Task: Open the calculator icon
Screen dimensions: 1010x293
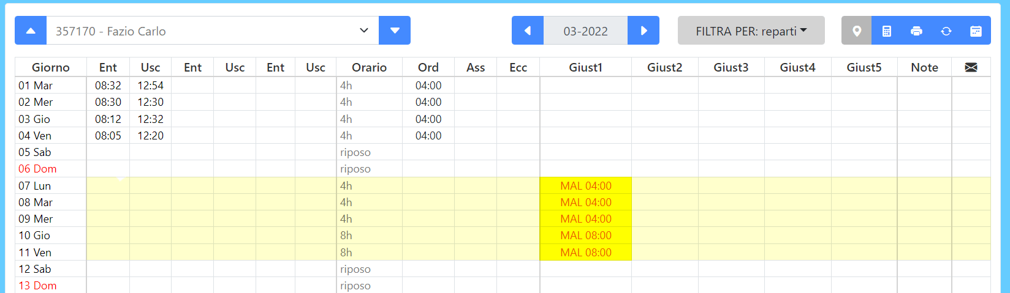Action: [x=886, y=31]
